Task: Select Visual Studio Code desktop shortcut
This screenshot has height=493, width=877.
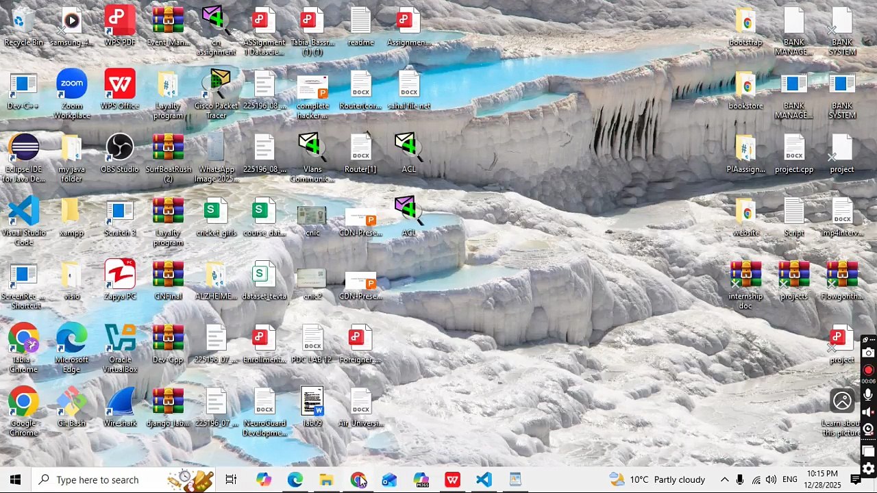Action: (x=23, y=222)
